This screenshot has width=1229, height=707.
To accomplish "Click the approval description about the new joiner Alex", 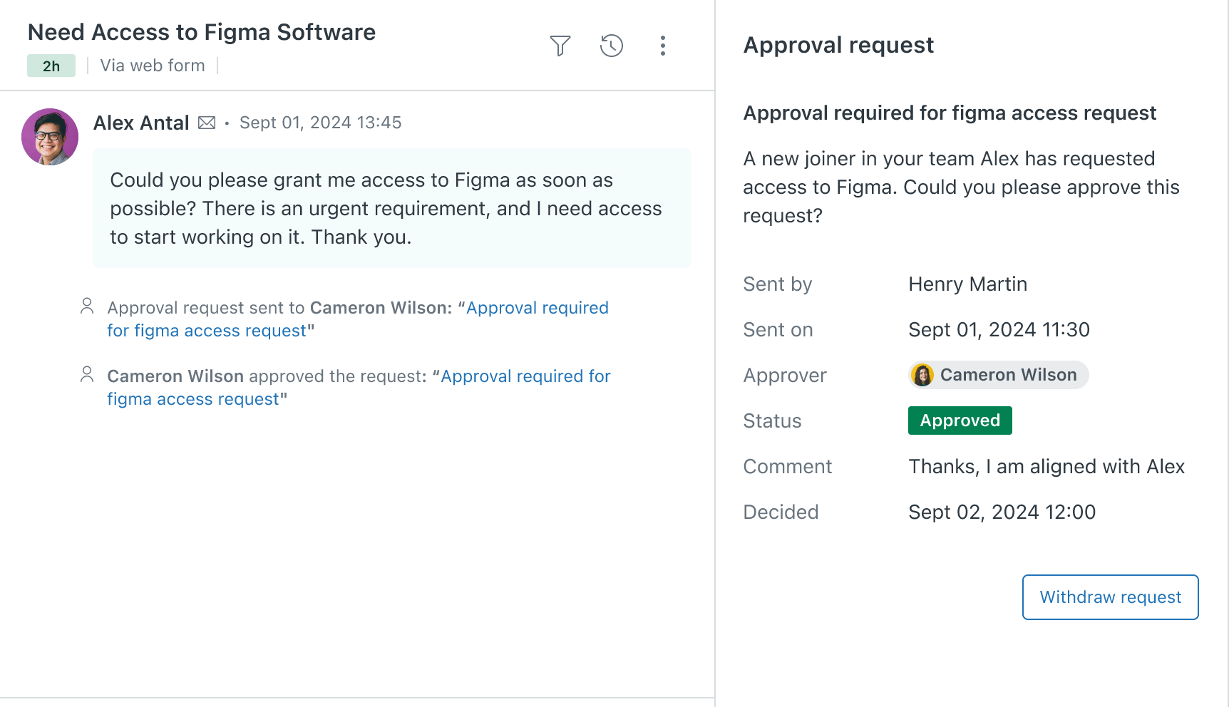I will 961,187.
